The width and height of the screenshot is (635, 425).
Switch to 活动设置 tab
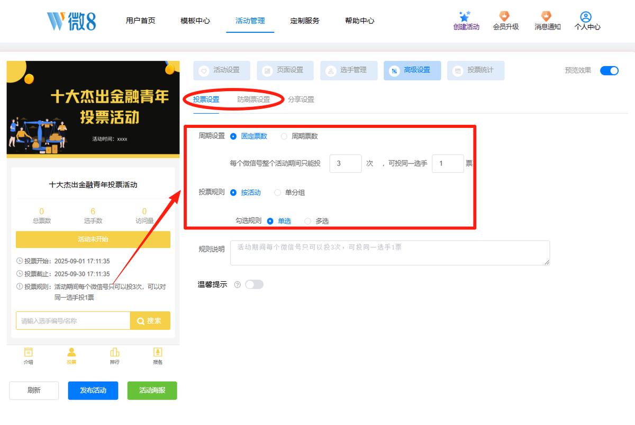[x=221, y=70]
